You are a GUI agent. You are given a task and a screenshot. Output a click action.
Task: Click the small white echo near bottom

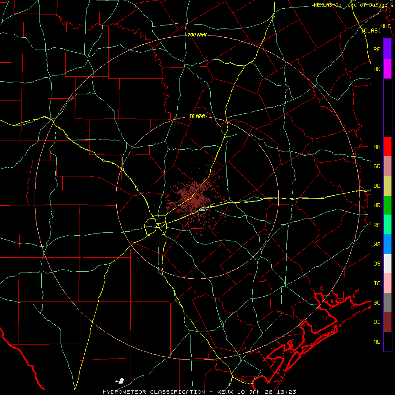click(120, 381)
